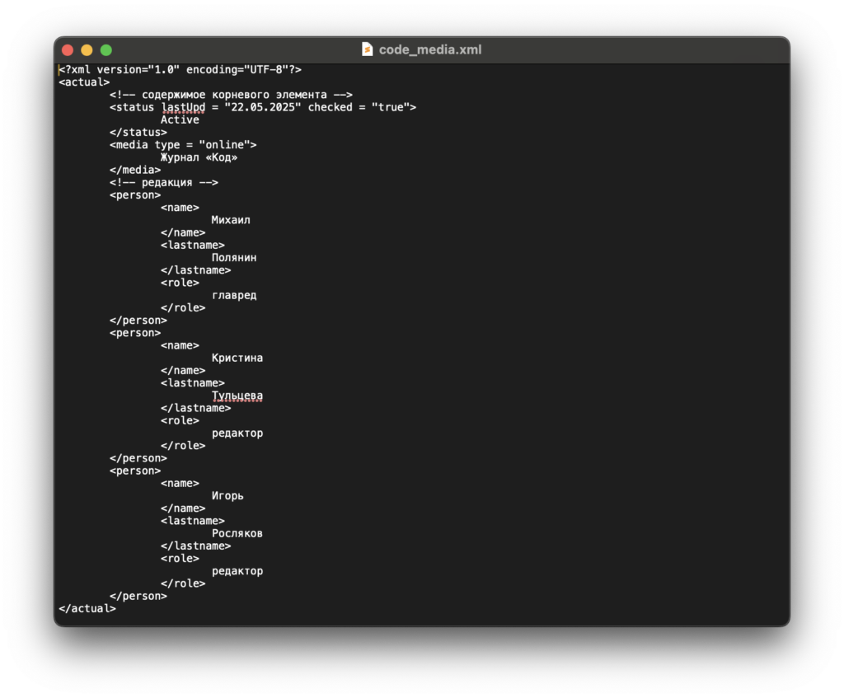This screenshot has height=698, width=844.
Task: Click the lastname Росляков
Action: 237,532
